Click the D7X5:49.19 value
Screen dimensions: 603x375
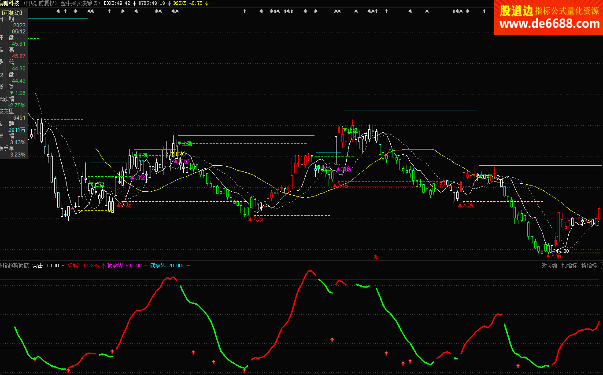tap(152, 3)
